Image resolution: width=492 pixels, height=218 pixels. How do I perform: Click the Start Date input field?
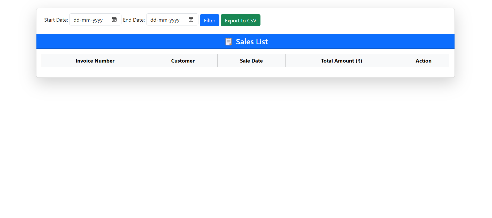click(95, 20)
